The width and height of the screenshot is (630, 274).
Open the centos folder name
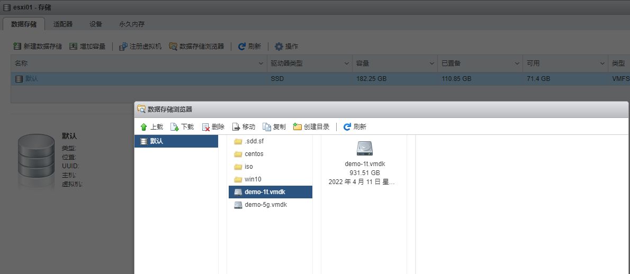tap(254, 154)
